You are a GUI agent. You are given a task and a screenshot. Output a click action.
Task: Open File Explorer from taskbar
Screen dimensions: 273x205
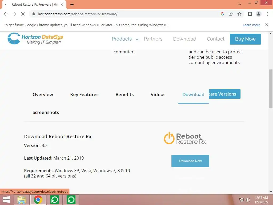click(x=22, y=200)
